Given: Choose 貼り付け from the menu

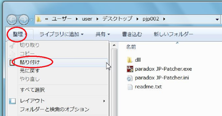Looking at the screenshot, I should click(x=58, y=62).
